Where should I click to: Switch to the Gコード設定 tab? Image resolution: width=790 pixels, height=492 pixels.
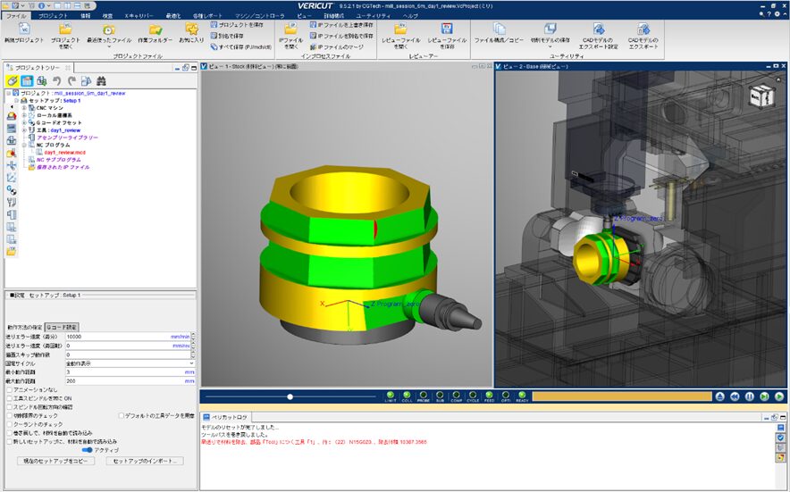coord(63,327)
